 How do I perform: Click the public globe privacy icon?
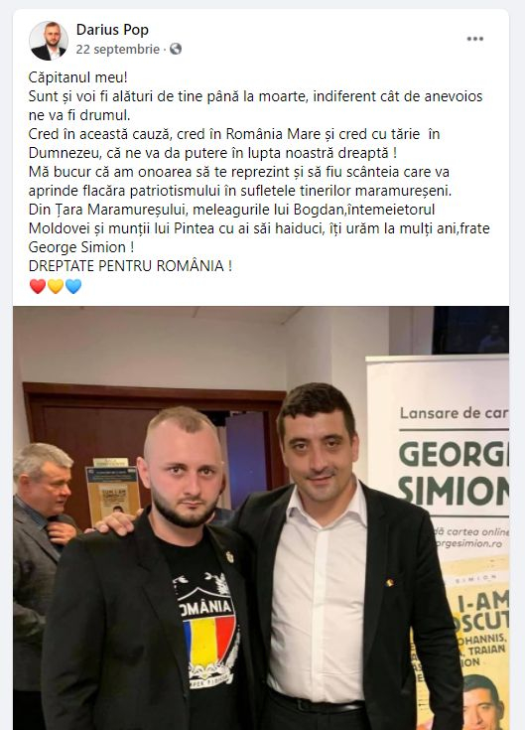[x=176, y=49]
